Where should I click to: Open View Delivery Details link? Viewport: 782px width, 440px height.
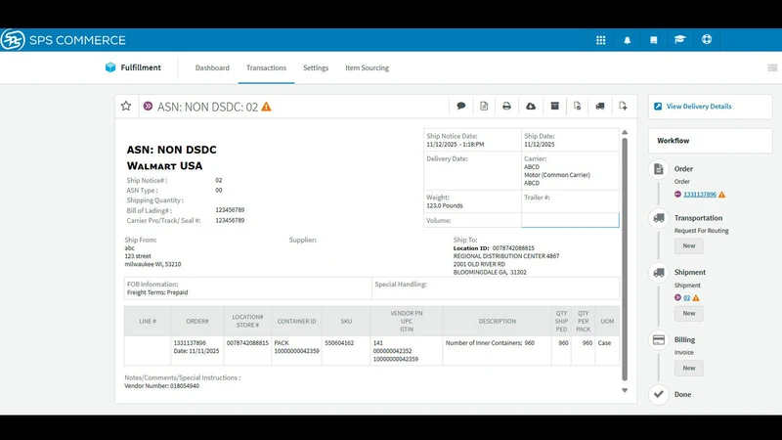tap(699, 107)
